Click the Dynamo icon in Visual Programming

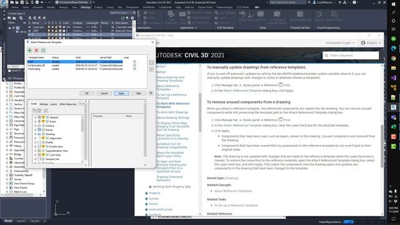319,14
